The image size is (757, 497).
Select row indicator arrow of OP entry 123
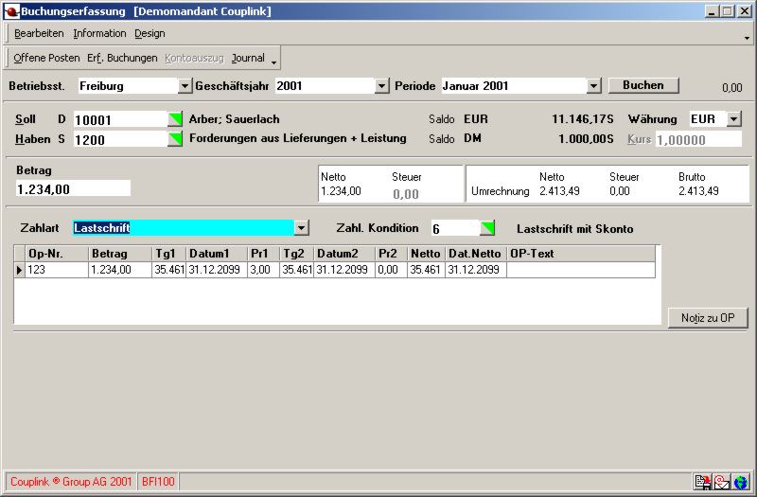(x=20, y=271)
